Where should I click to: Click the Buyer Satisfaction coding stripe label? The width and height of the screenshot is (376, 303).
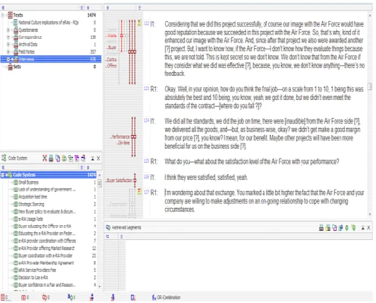click(119, 180)
